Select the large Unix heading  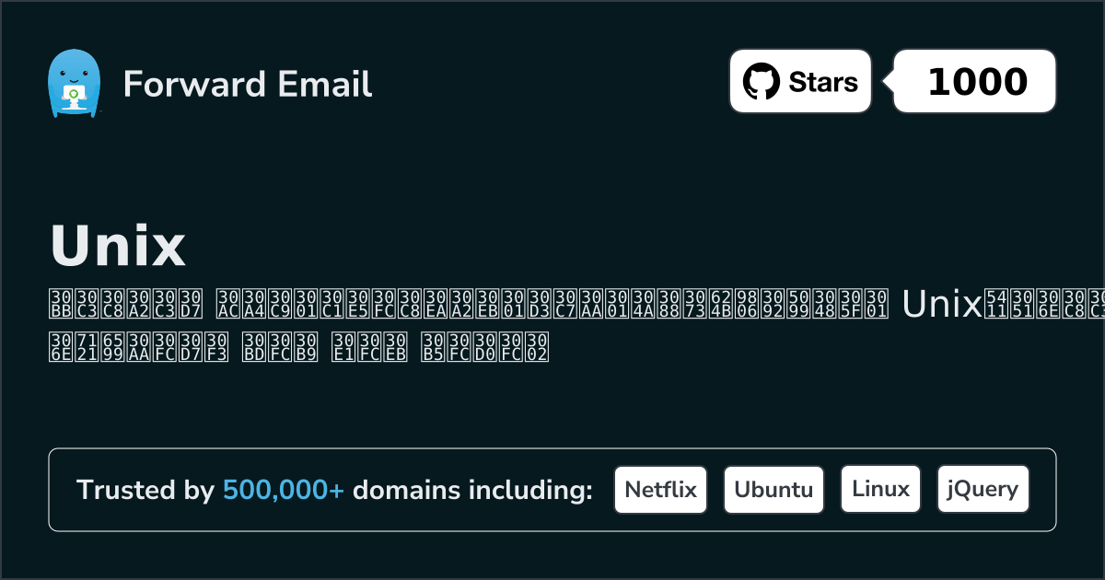click(x=118, y=244)
